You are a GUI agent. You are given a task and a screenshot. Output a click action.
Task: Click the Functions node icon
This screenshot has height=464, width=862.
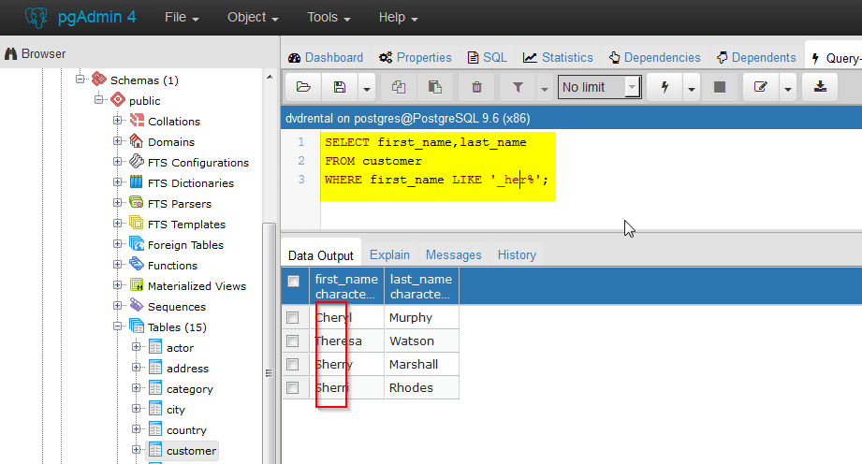137,265
